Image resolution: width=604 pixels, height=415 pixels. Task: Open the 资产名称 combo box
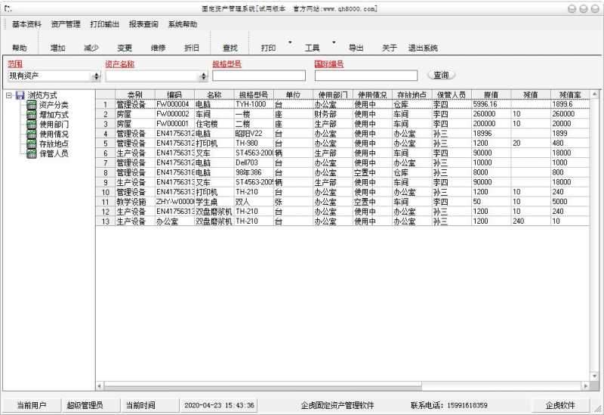[157, 76]
